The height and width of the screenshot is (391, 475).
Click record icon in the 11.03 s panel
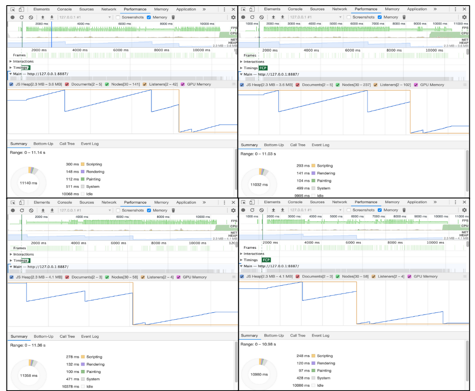(x=243, y=17)
